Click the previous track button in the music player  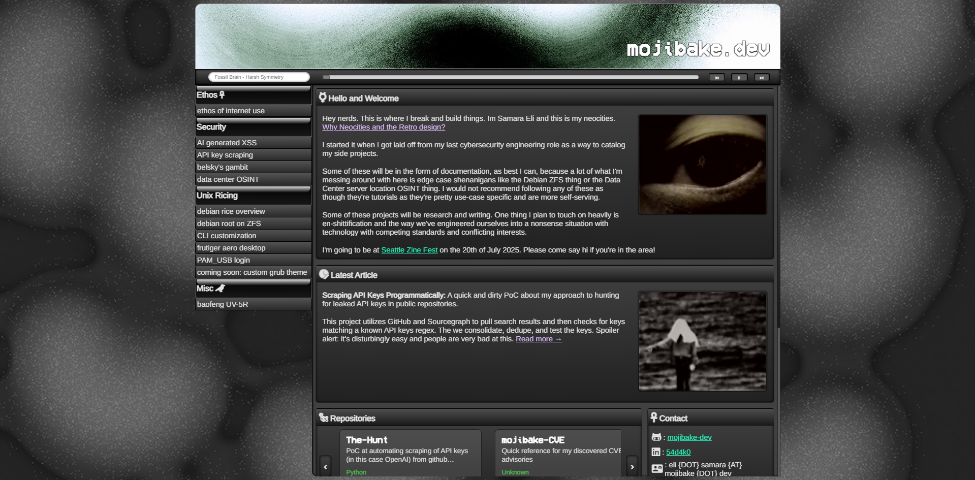tap(716, 77)
